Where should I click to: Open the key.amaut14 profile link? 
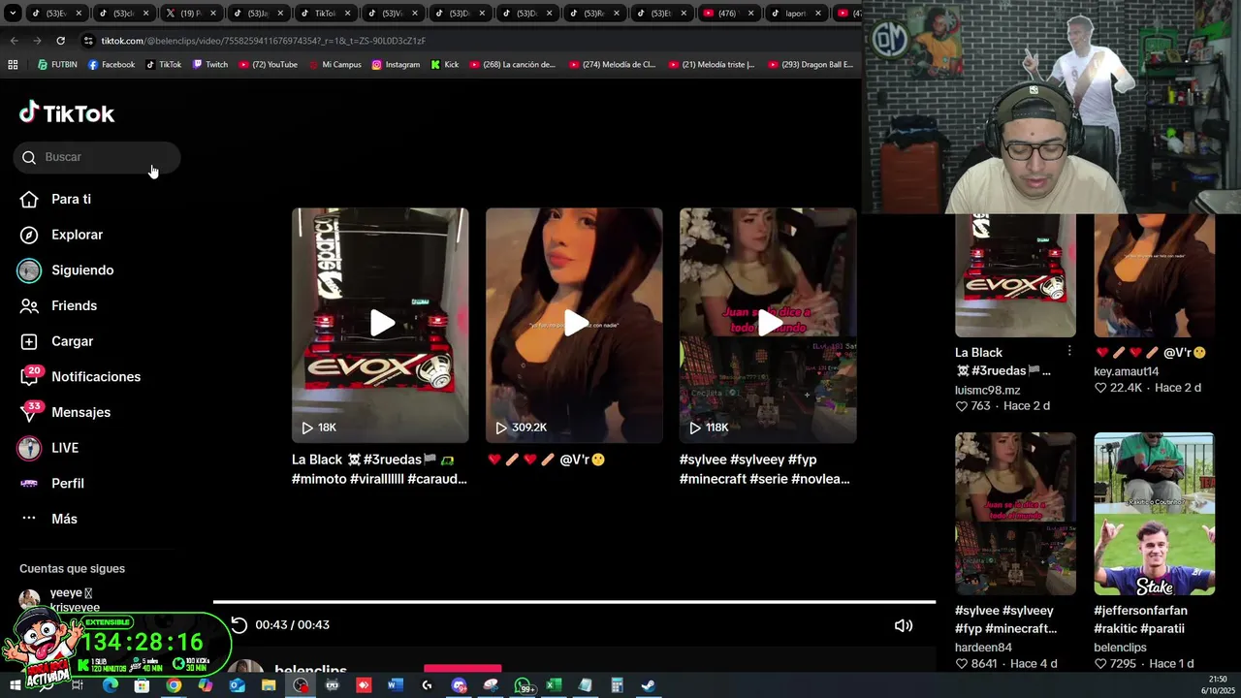pos(1127,371)
